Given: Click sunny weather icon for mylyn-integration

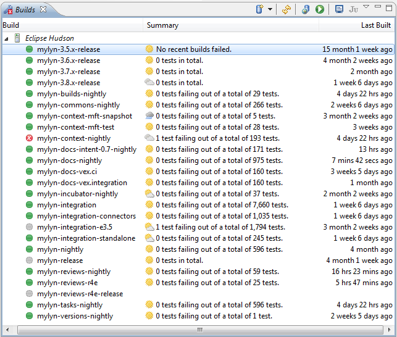Looking at the screenshot, I should (x=149, y=204).
